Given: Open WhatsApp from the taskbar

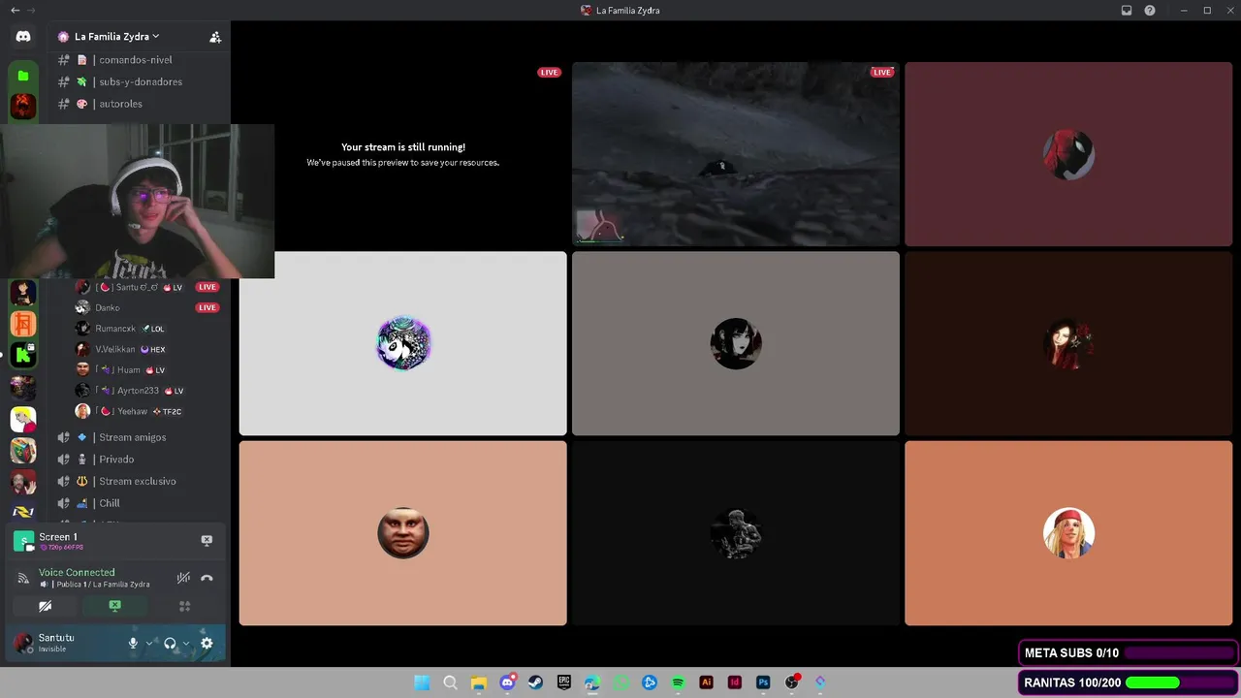Looking at the screenshot, I should tap(620, 682).
